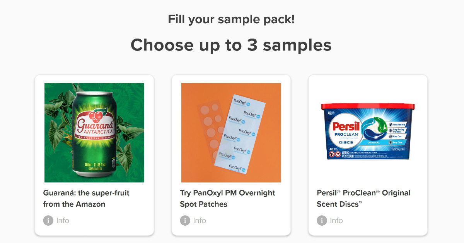The height and width of the screenshot is (243, 464).
Task: Click the title "Guaraná: the super-fruit from the Amazon"
Action: [86, 198]
